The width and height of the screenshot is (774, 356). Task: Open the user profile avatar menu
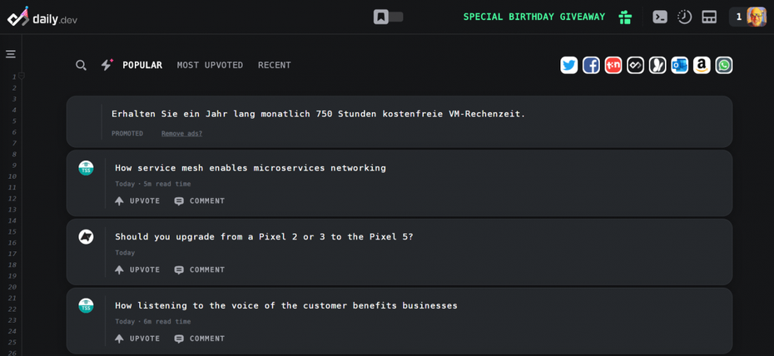click(x=757, y=17)
